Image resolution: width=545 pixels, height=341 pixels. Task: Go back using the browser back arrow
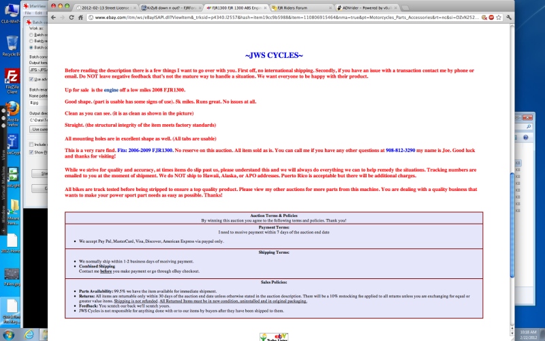click(53, 18)
